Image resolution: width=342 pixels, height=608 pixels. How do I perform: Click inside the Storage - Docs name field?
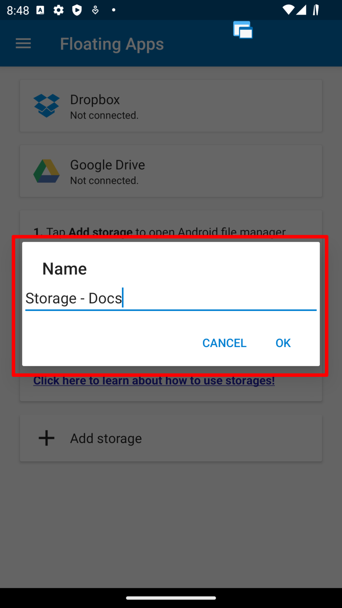click(x=171, y=298)
